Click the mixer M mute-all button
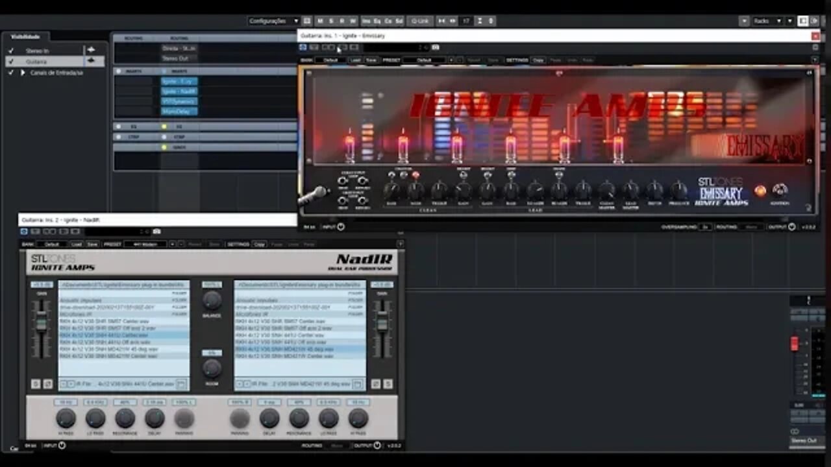 point(321,21)
